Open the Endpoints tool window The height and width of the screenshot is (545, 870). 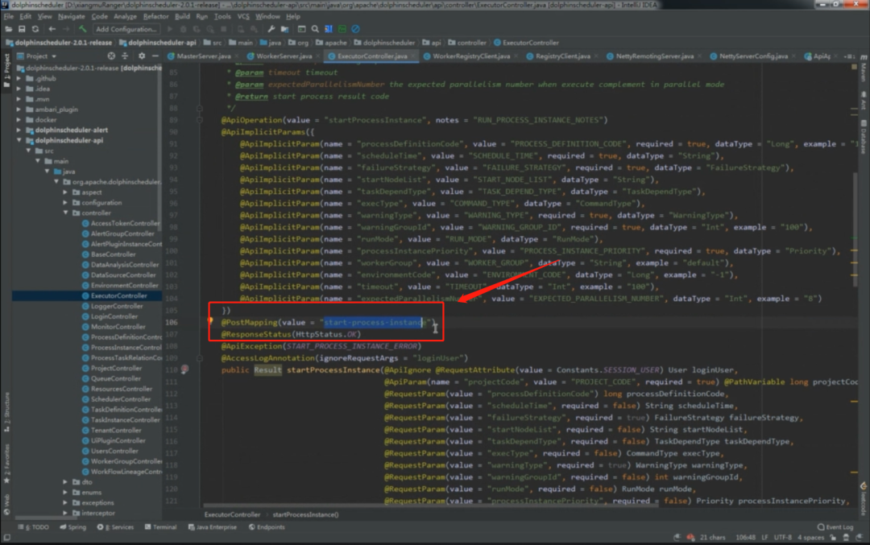267,527
